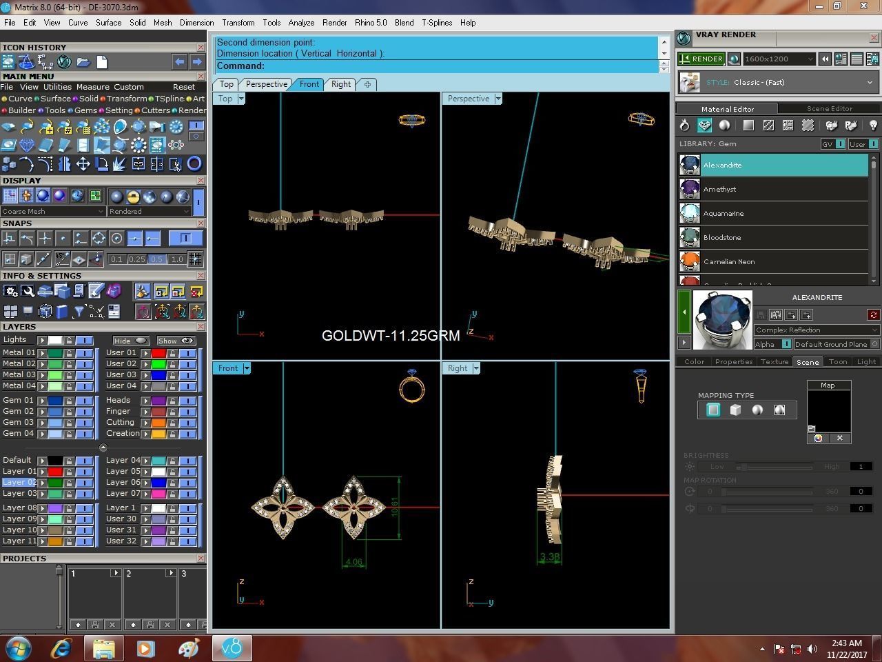Viewport: 882px width, 662px height.
Task: Expand the Style Classic (Fast) dropdown
Action: 779,83
